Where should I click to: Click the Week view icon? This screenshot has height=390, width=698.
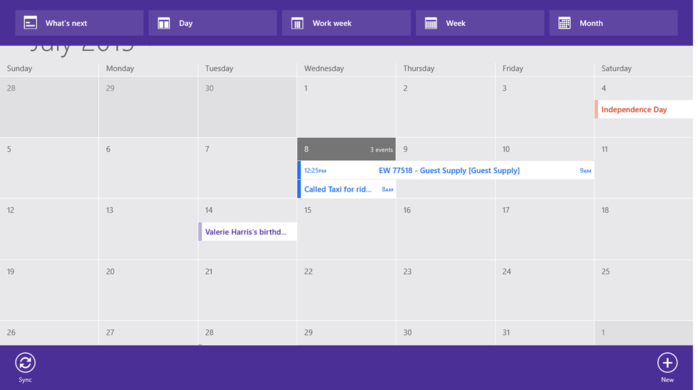pyautogui.click(x=431, y=23)
